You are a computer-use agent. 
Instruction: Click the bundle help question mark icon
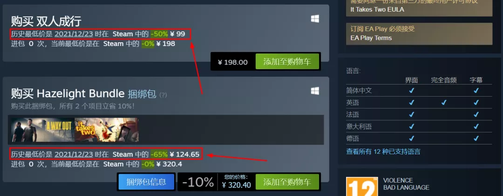click(163, 95)
